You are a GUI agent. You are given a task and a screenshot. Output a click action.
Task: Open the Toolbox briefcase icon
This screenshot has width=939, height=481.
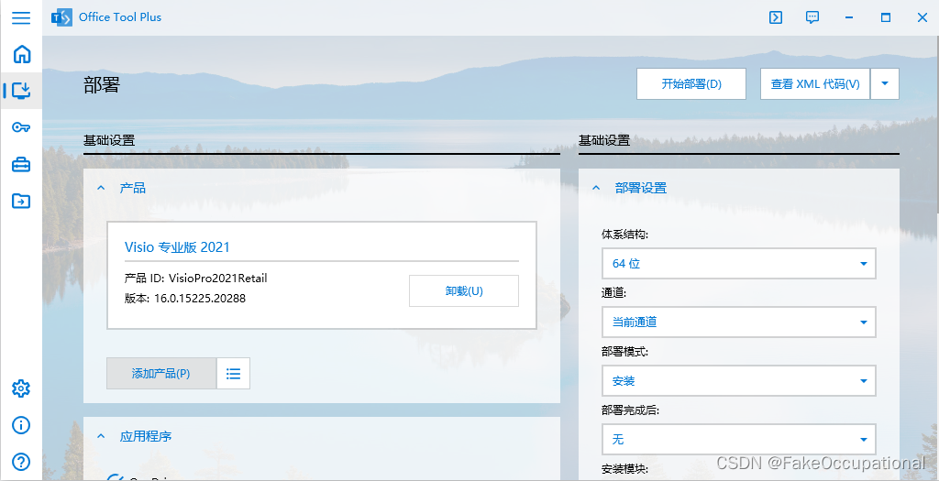[x=21, y=164]
